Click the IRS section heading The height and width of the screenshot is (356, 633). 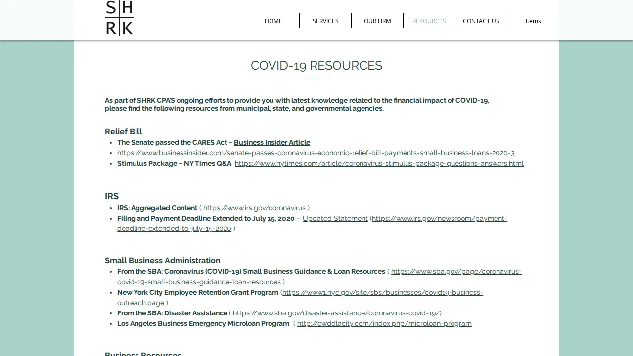pos(112,196)
